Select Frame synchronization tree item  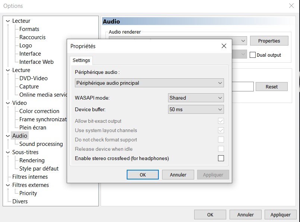click(x=43, y=119)
